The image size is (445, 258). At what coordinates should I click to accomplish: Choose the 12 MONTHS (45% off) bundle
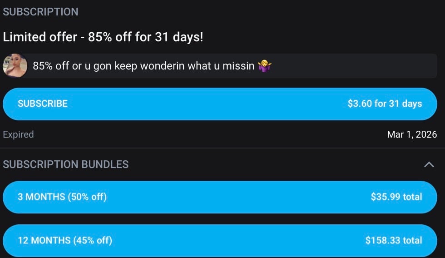click(x=64, y=240)
